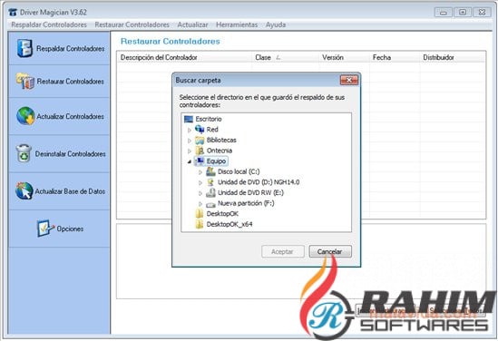Click the Opciones checkbox icon in sidebar
Image resolution: width=498 pixels, height=341 pixels.
click(x=45, y=229)
